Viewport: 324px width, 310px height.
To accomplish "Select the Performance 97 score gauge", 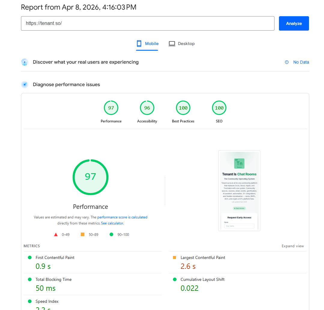I will click(111, 108).
